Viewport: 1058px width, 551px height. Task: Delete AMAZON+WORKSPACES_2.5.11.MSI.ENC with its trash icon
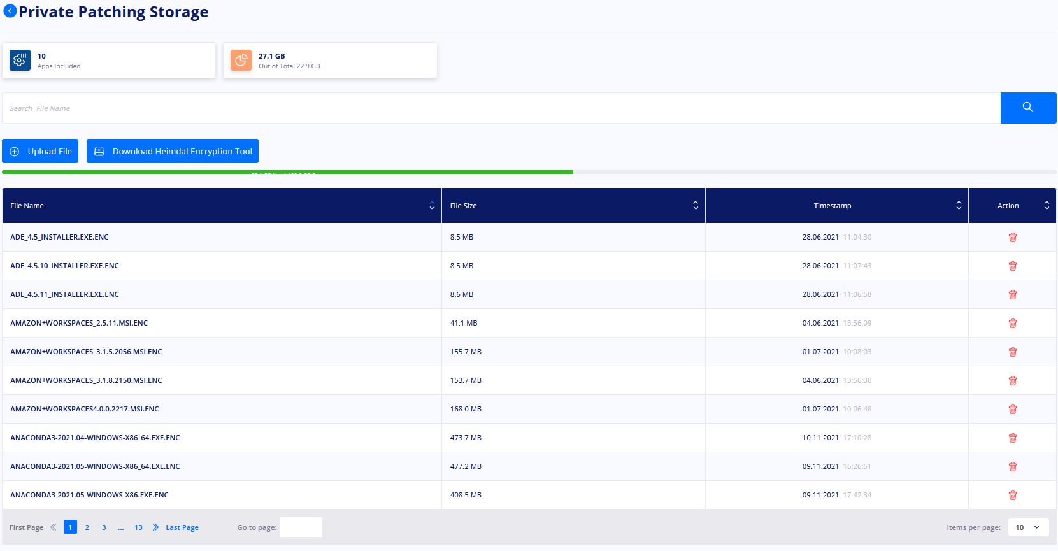point(1013,323)
